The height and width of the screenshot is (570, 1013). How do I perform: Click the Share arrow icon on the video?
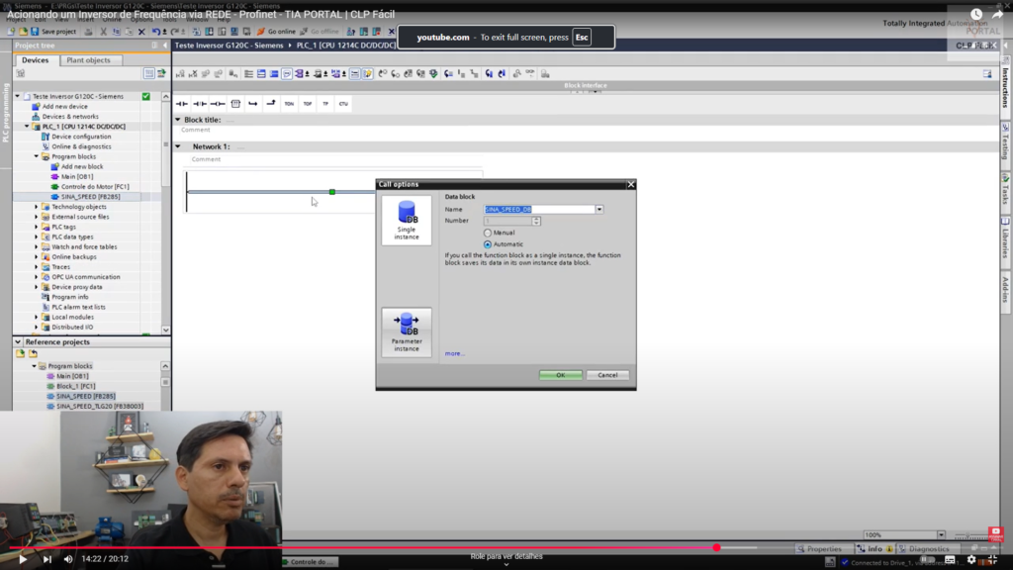point(997,14)
